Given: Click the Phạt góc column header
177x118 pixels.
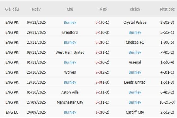Looking at the screenshot, I should 167,9.
